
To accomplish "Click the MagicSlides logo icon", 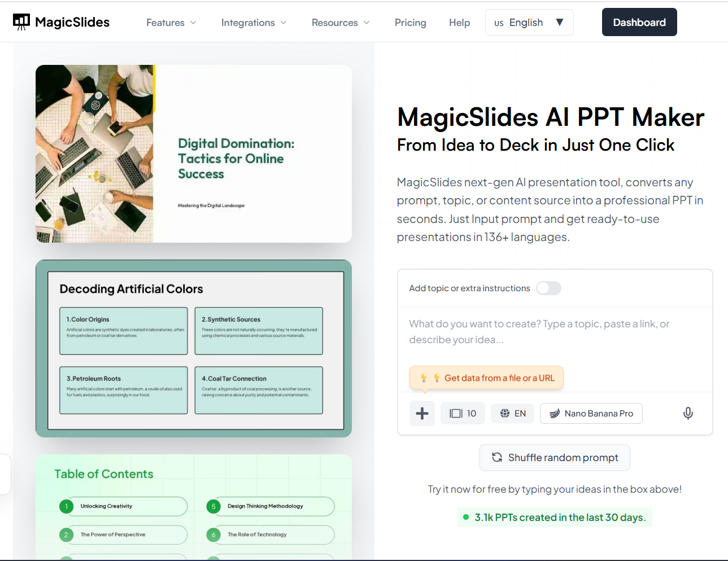I will pos(21,22).
